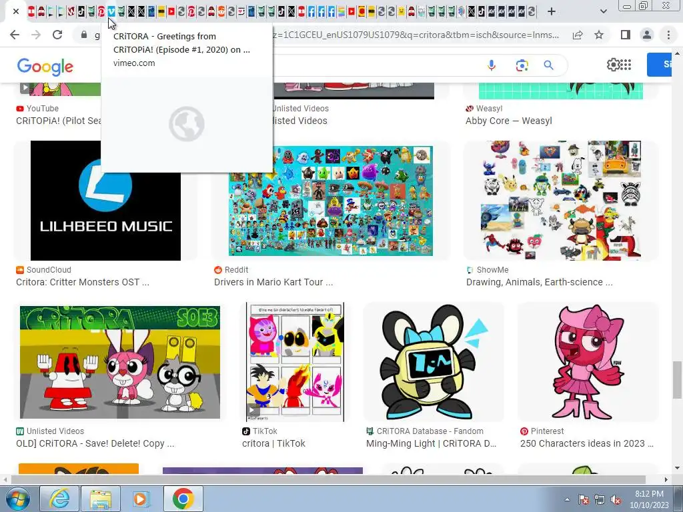Screen dimensions: 683x512
Task: Open 250 Characters ideas in 2023 link
Action: 587,443
